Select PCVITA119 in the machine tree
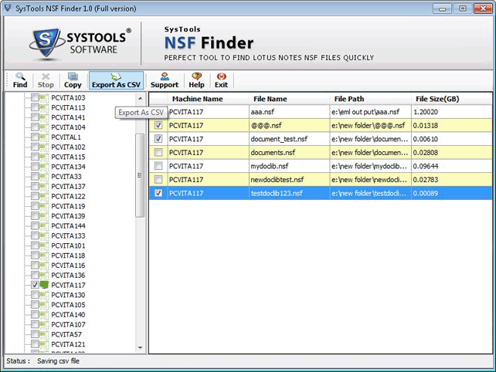This screenshot has width=496, height=372. coord(68,206)
